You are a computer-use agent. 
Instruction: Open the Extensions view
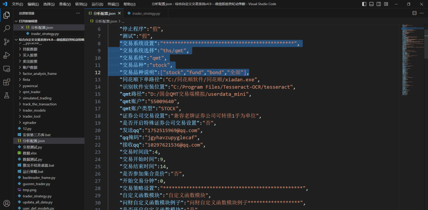[x=7, y=82]
